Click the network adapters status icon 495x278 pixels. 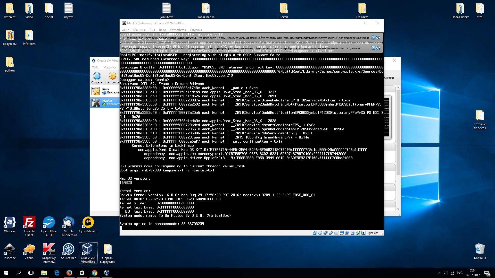point(325,233)
